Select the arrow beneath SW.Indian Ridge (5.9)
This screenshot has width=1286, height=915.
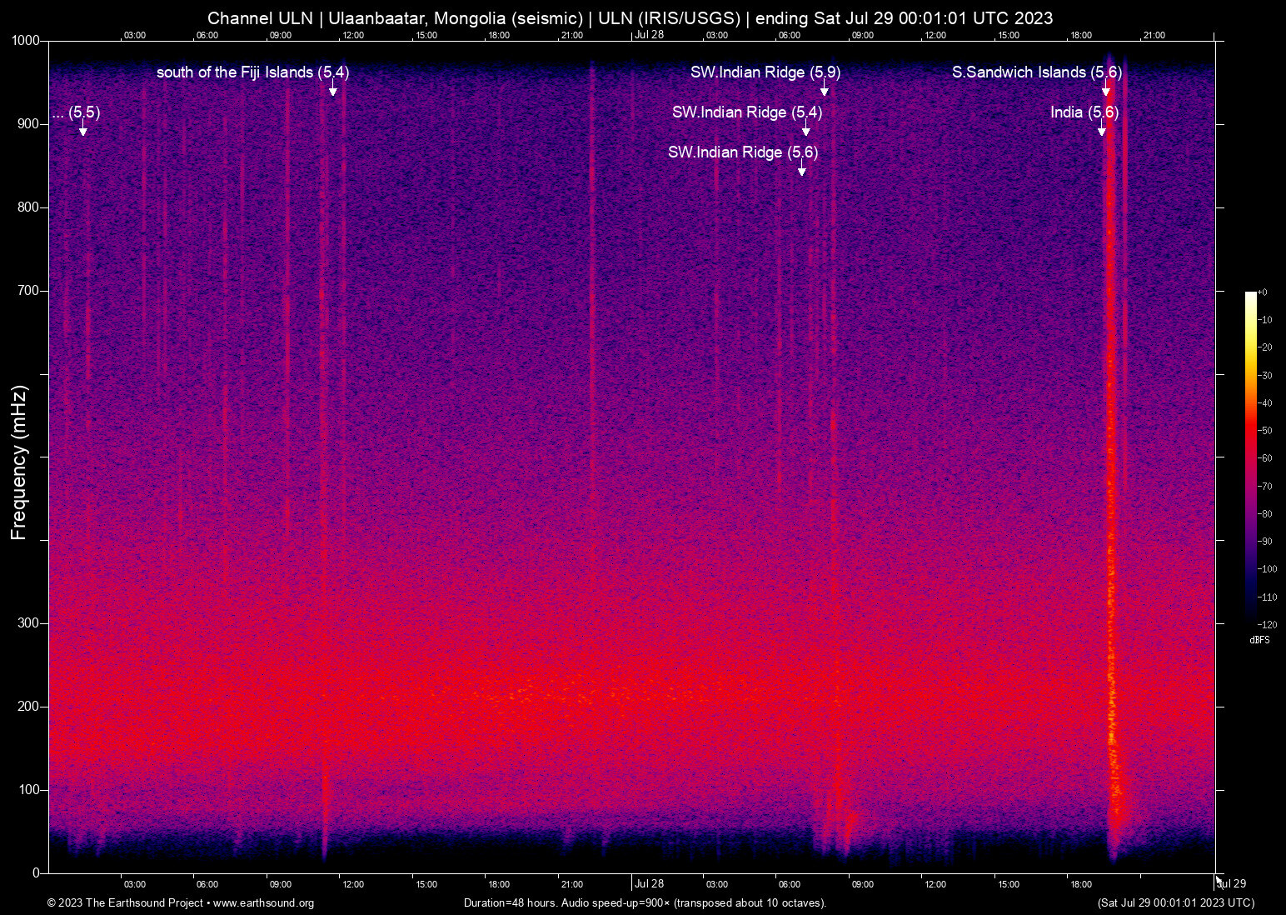(825, 90)
